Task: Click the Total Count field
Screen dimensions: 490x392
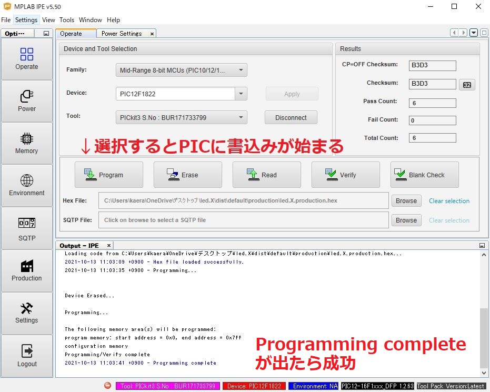Action: [432, 138]
